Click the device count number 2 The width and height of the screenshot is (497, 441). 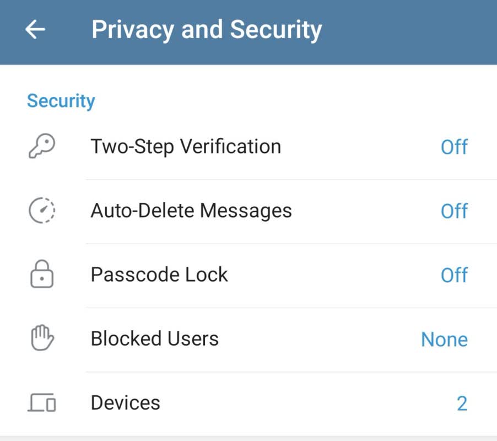462,404
